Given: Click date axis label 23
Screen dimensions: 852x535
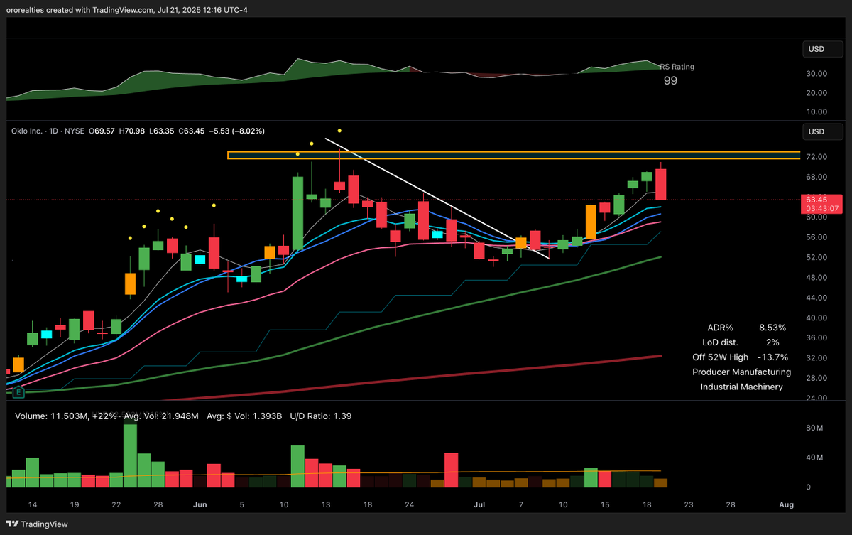Looking at the screenshot, I should click(x=688, y=504).
